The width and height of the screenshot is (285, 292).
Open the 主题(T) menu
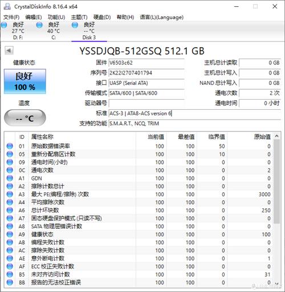click(79, 17)
